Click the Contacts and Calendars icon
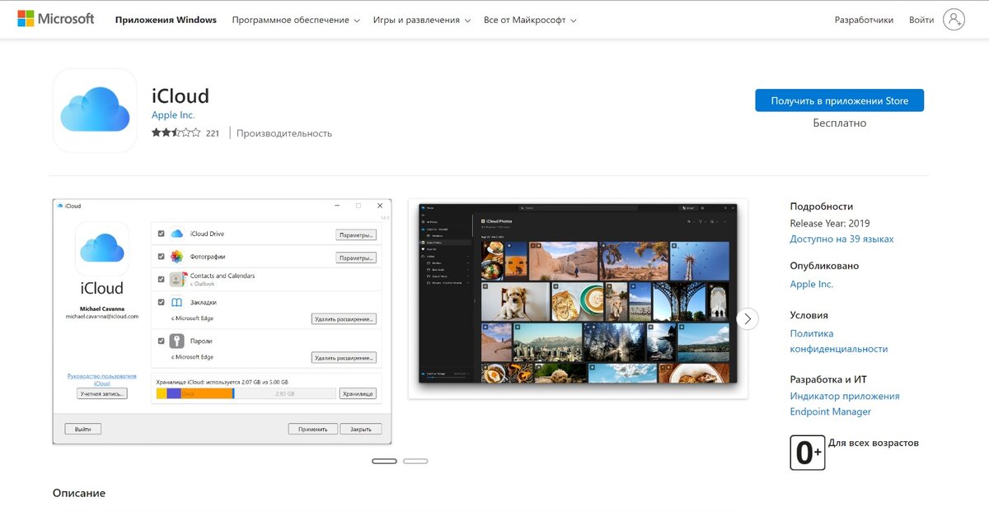The height and width of the screenshot is (511, 989). 176,279
